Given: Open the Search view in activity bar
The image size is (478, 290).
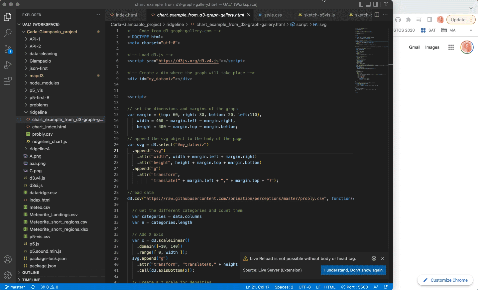Looking at the screenshot, I should pyautogui.click(x=8, y=33).
